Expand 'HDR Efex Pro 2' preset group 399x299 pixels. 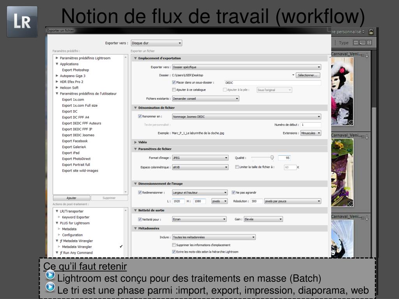click(x=57, y=82)
